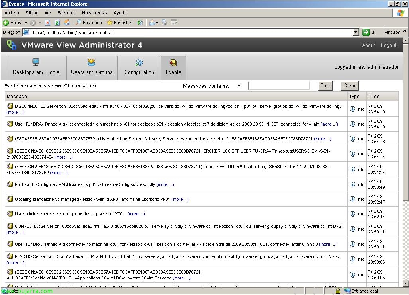Screen dimensions: 409x295
Task: Click event icon for 'User administrador is reconfiguring'
Action: tap(10, 214)
